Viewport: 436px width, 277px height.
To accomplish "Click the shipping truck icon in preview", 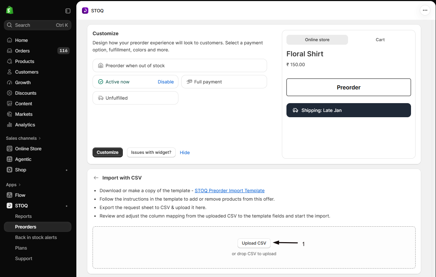I will pyautogui.click(x=295, y=110).
